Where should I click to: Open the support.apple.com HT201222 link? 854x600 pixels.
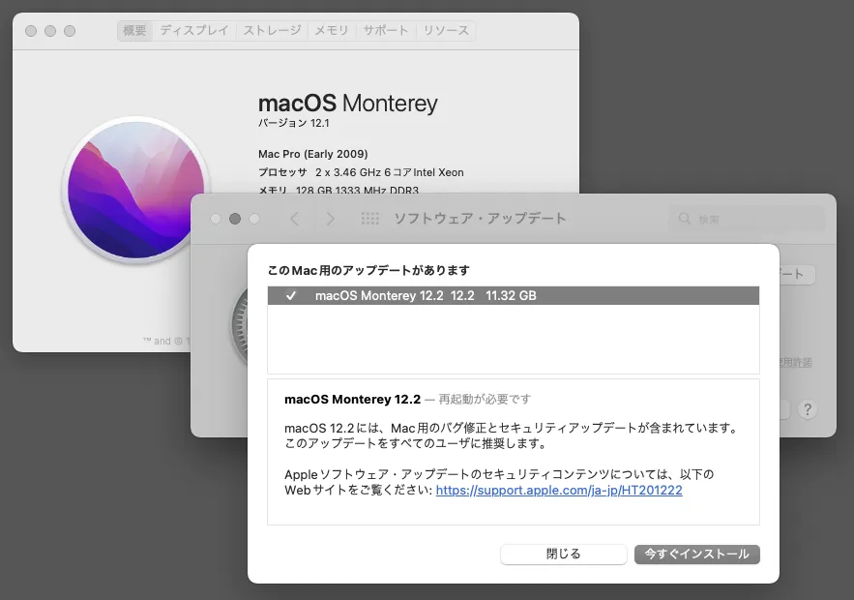[x=559, y=490]
